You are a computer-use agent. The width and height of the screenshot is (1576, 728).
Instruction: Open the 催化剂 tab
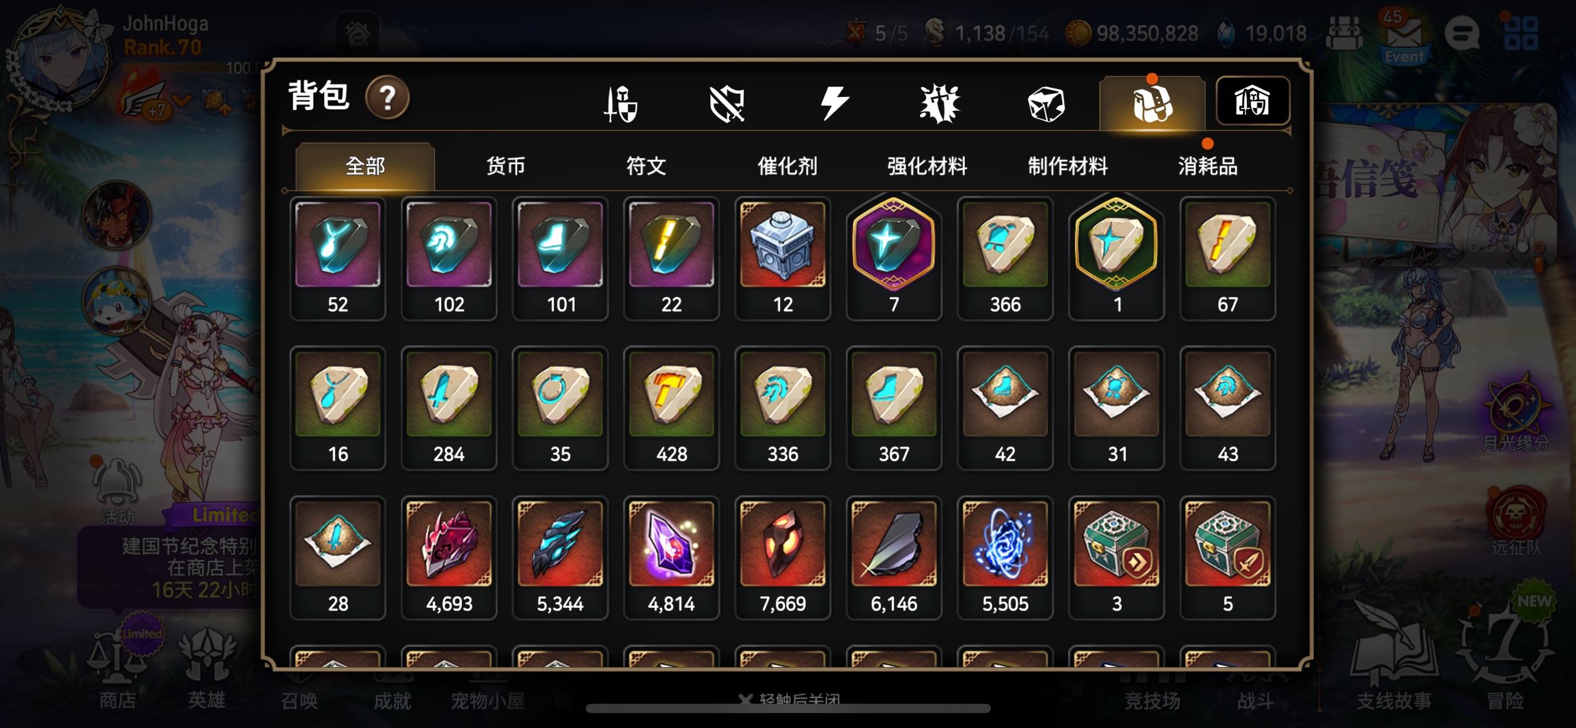[787, 166]
